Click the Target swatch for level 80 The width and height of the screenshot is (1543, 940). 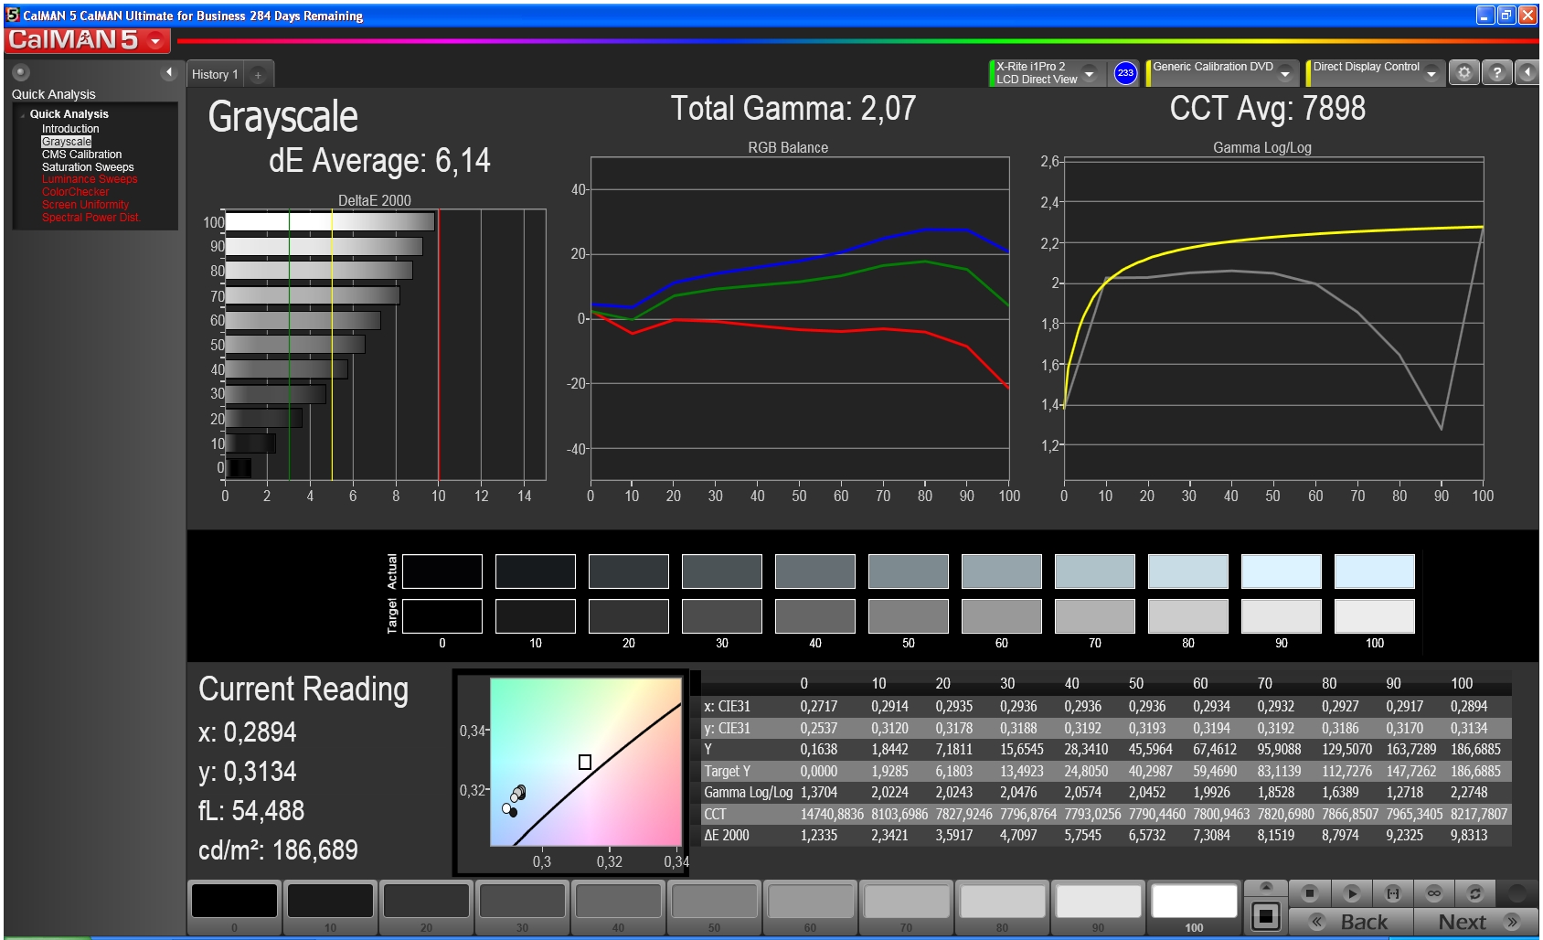[1187, 616]
